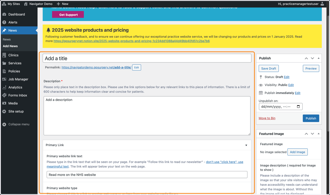Edit the Visibility Public setting
The width and height of the screenshot is (330, 195).
click(x=291, y=85)
